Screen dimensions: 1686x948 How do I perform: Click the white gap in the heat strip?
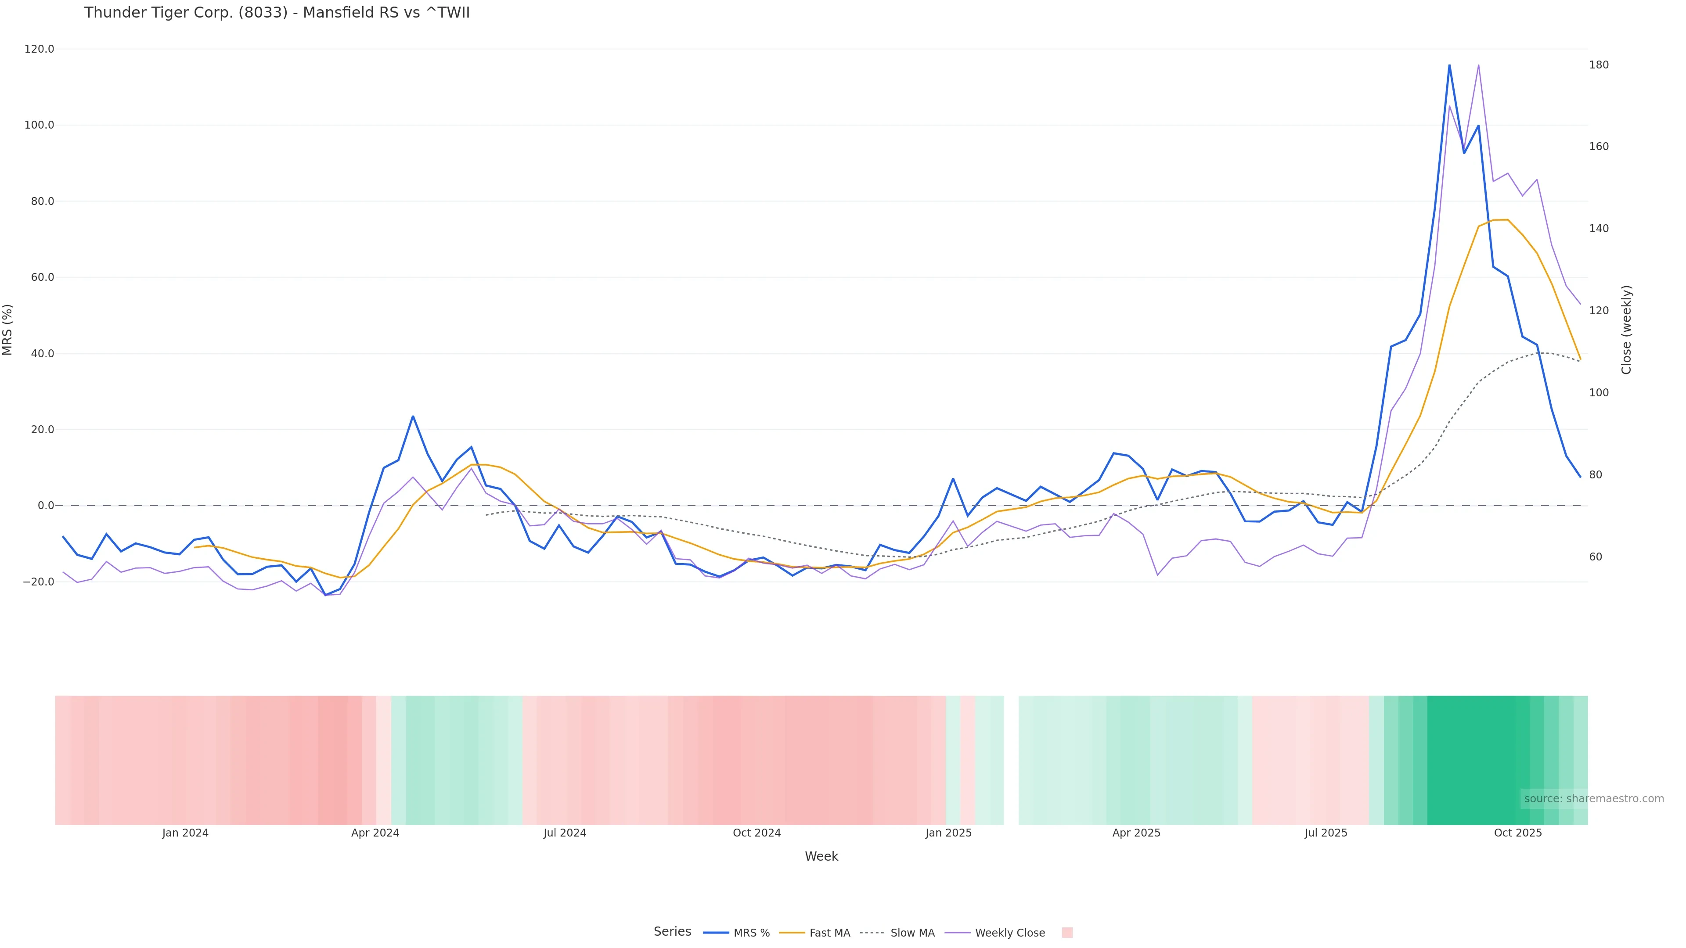coord(1011,759)
